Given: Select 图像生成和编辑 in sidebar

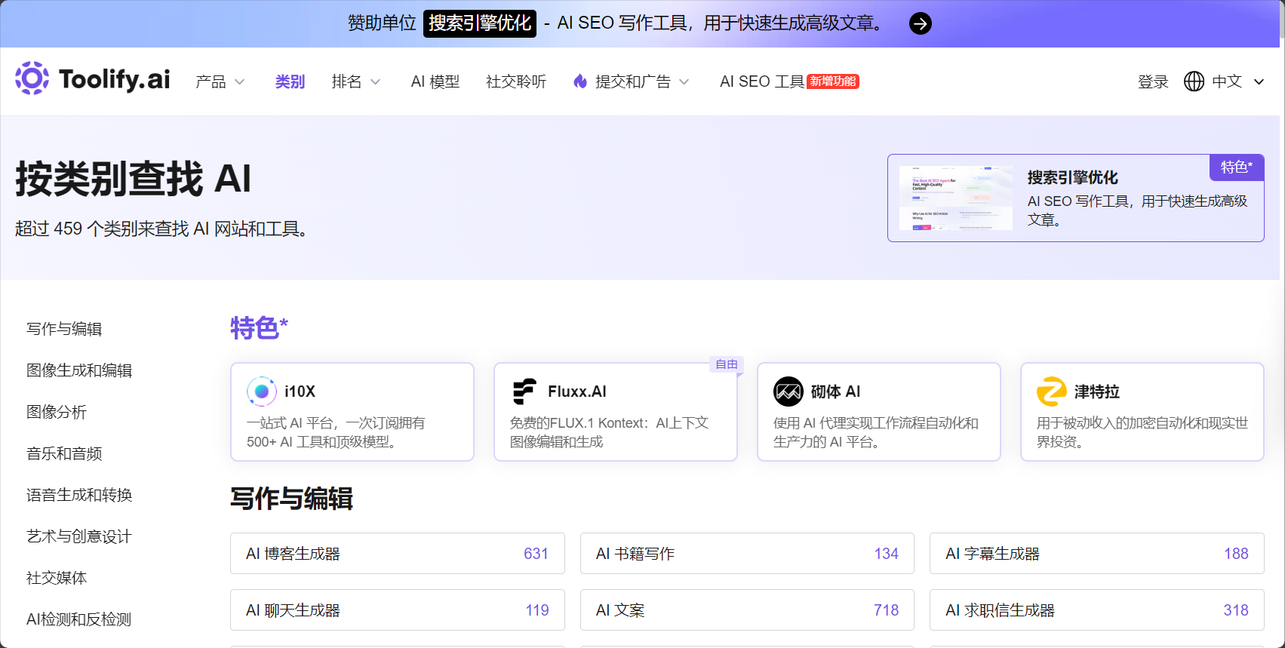Looking at the screenshot, I should [x=79, y=370].
